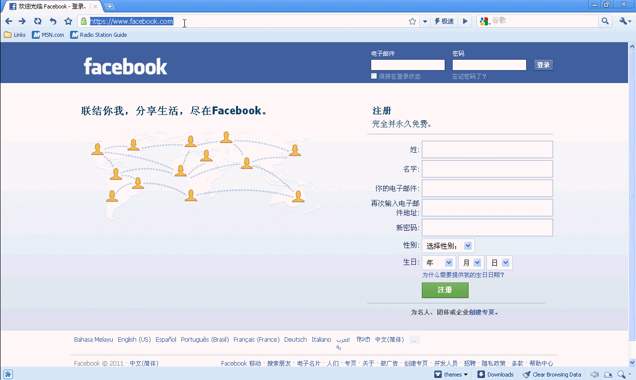The height and width of the screenshot is (380, 636).
Task: Switch language to Bahasa Melayu
Action: pos(93,340)
